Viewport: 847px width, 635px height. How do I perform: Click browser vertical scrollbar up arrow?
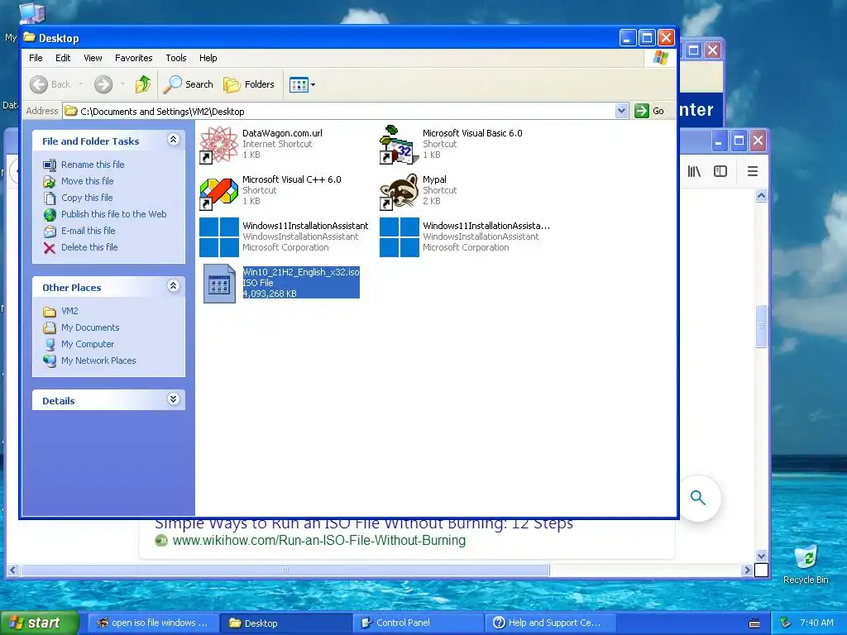tap(761, 195)
